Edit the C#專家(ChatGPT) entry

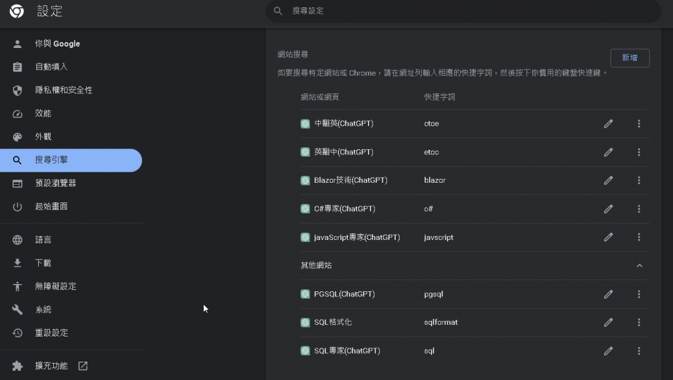[608, 208]
